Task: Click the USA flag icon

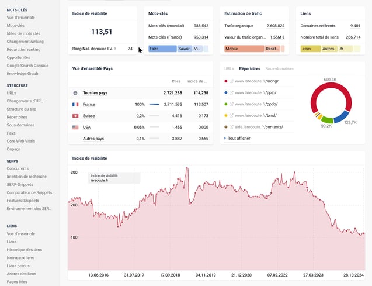Action: pos(75,128)
